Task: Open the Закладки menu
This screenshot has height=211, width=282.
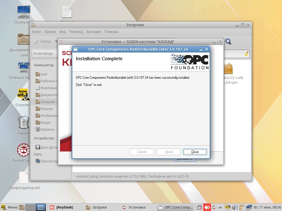Action: (x=93, y=32)
